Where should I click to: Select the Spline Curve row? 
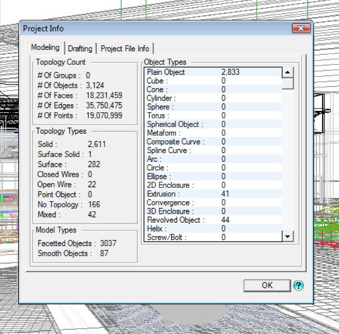coord(213,150)
